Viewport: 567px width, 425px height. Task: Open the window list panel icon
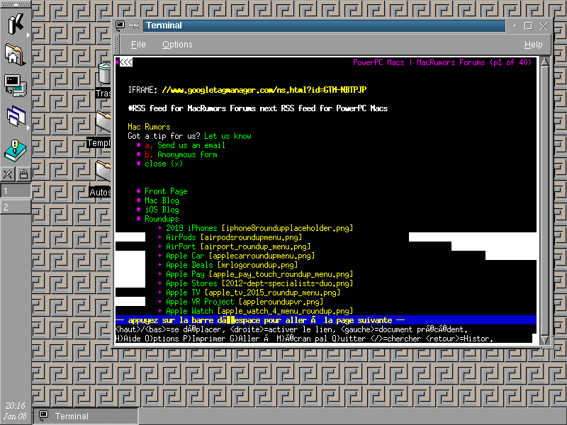[x=15, y=116]
